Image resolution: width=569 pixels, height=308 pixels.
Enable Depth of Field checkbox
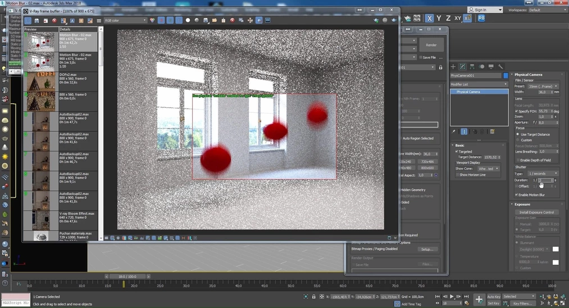(x=518, y=160)
